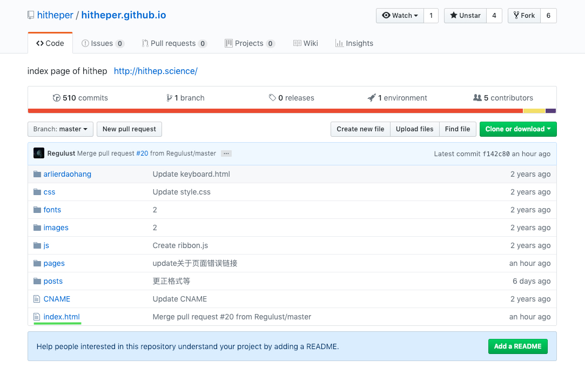Click the Unstar button
Screen dimensions: 585x374
coord(465,16)
